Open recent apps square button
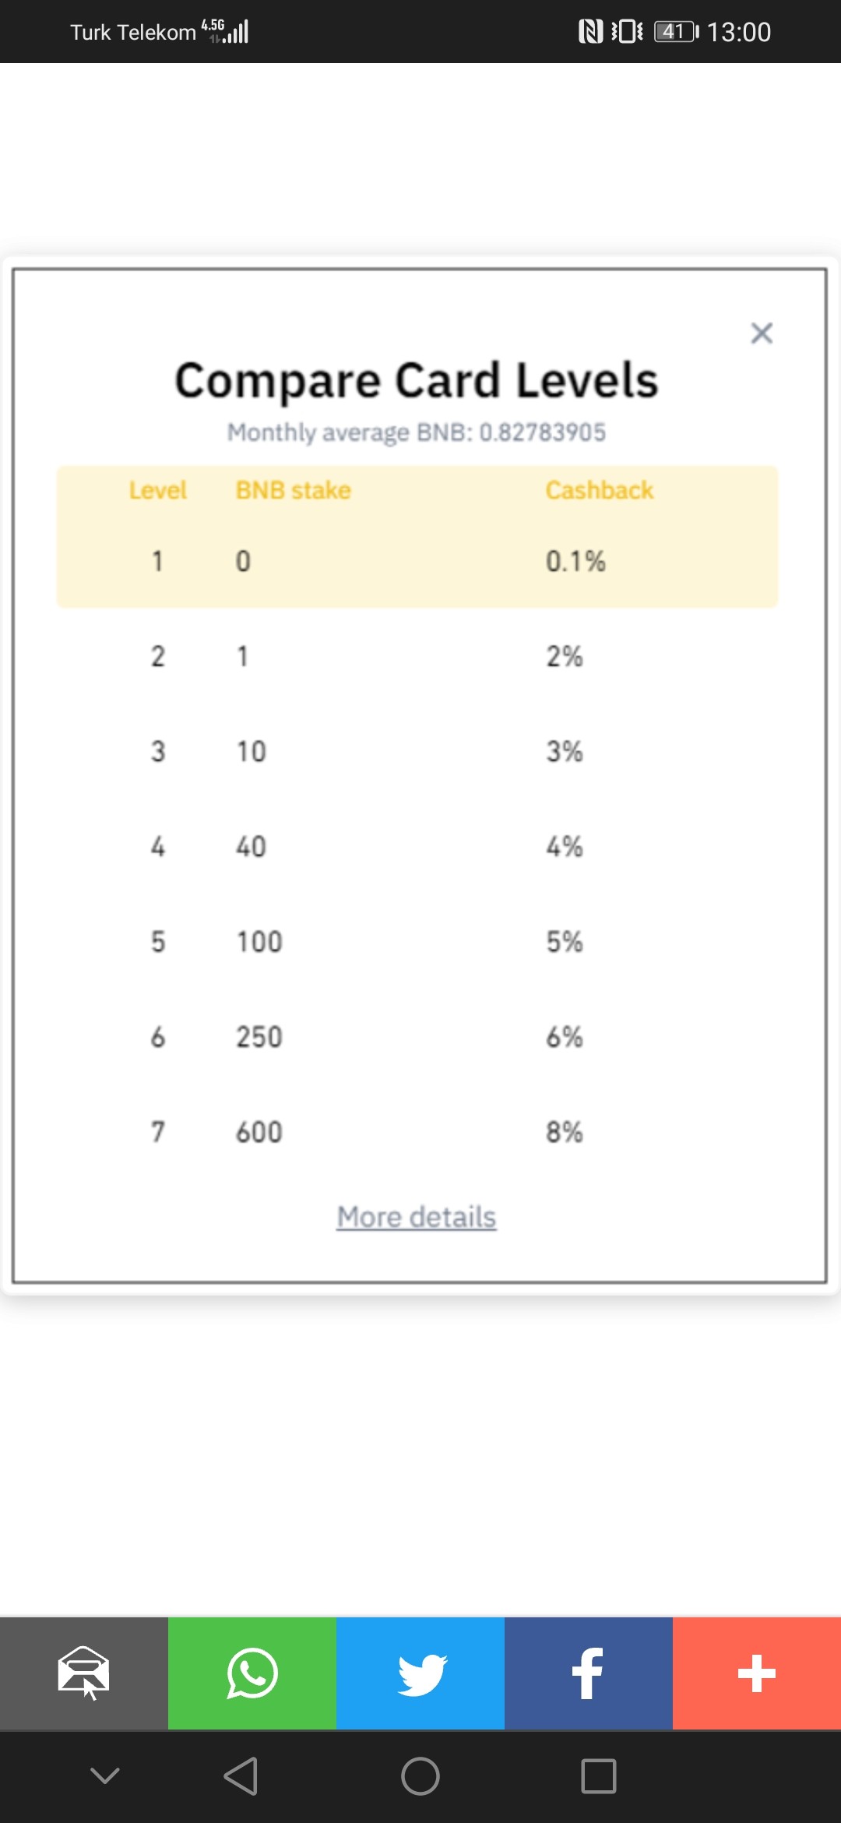This screenshot has width=841, height=1823. pos(599,1776)
